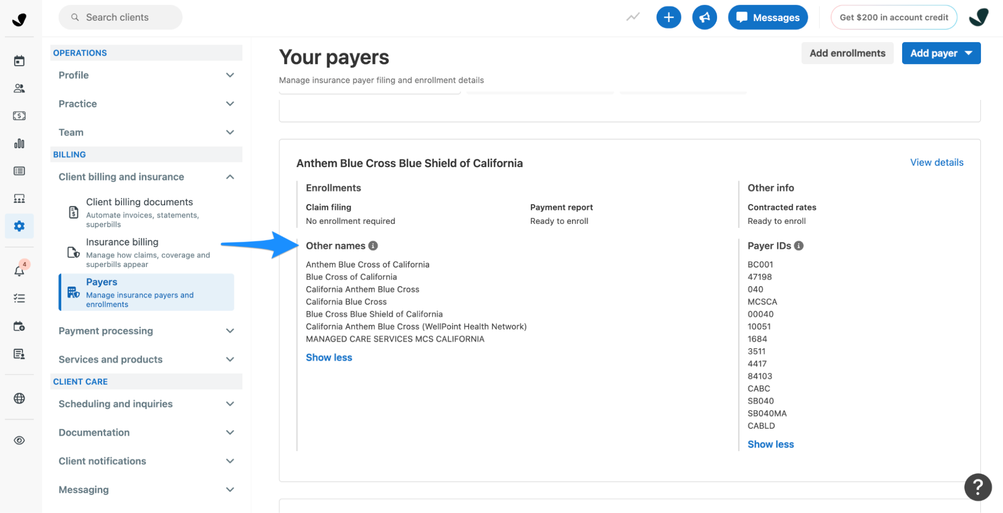1003x513 pixels.
Task: Click the bird logo at top left
Action: (19, 19)
